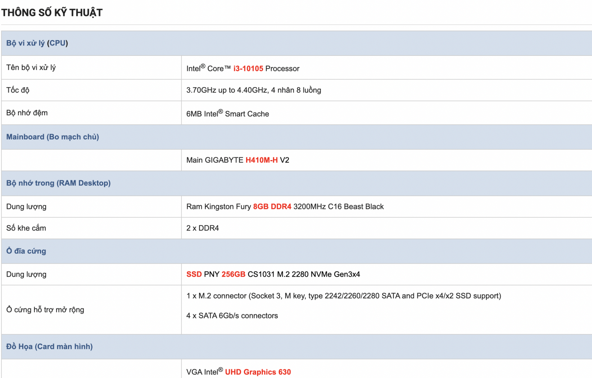Click the Ổ cứng hỗ trợ mở rộng label
Screen dimensions: 592x378
click(45, 310)
